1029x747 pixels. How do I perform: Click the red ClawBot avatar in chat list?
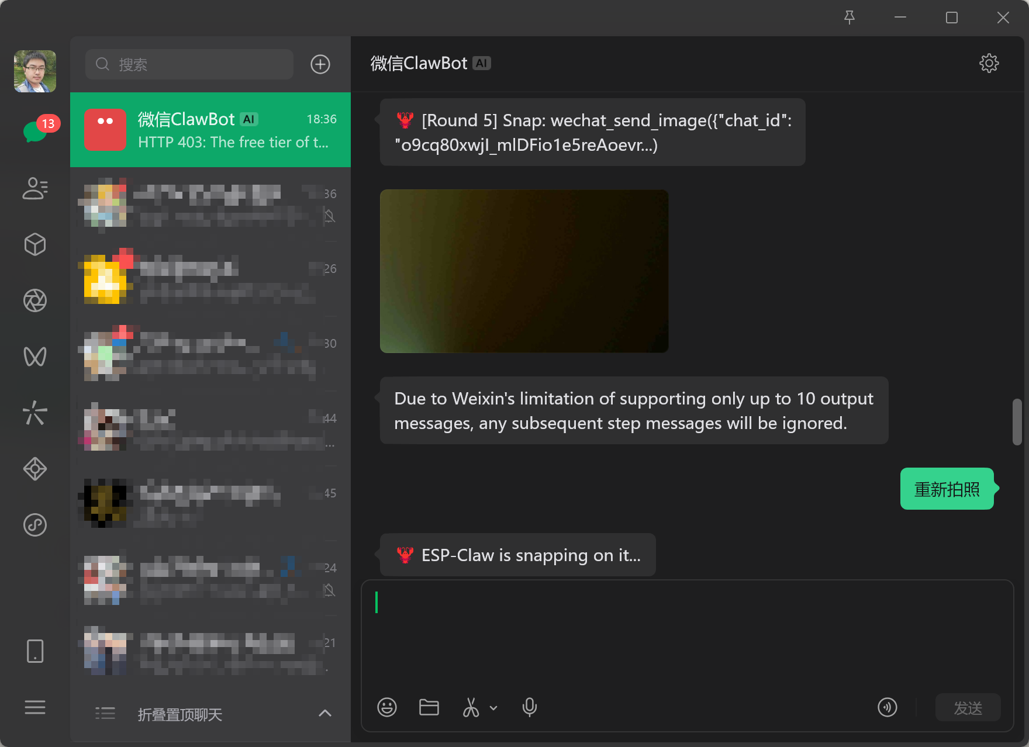pyautogui.click(x=105, y=130)
